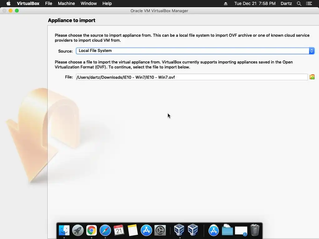
Task: Zoom the VirtualBox Manager window with green button
Action: [17, 11]
